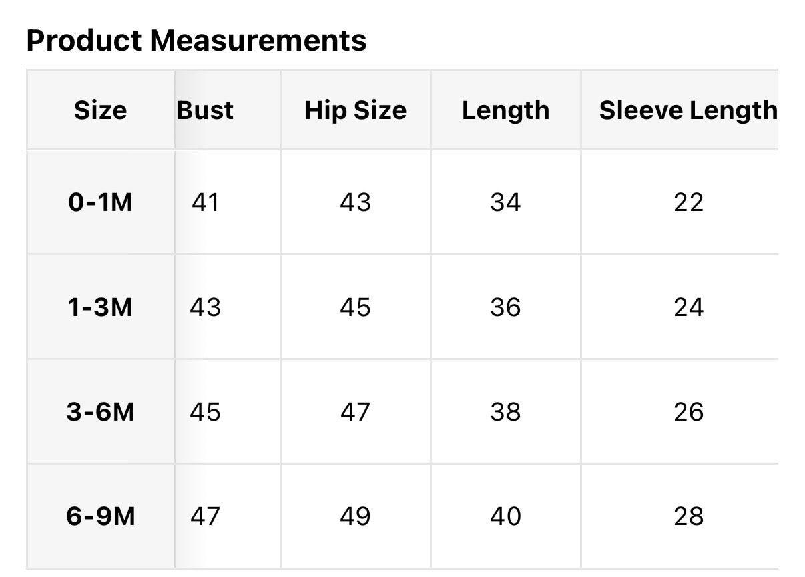Select length value 40 for 6-9M
805x577 pixels.
(505, 516)
